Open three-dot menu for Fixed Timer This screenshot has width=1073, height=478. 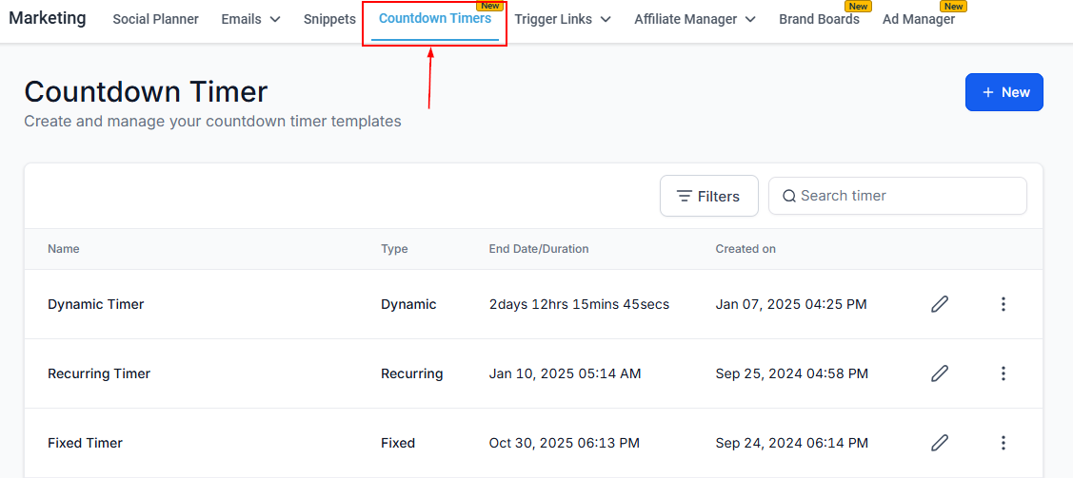coord(1003,443)
